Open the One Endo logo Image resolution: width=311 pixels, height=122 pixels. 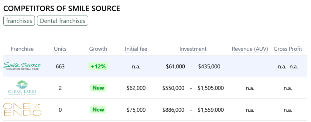22,110
